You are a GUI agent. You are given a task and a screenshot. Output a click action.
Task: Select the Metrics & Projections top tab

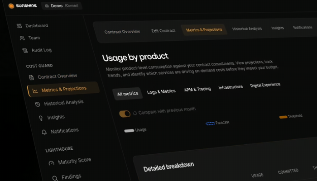(204, 30)
